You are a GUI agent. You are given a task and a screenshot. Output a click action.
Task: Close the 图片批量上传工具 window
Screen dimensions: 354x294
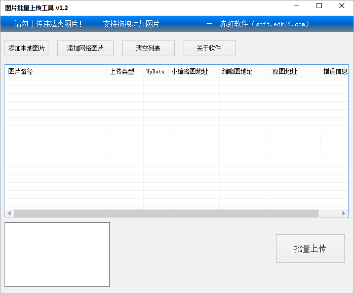341,7
